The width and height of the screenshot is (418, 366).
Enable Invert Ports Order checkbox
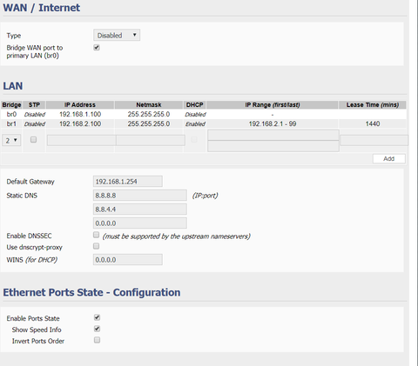(97, 340)
